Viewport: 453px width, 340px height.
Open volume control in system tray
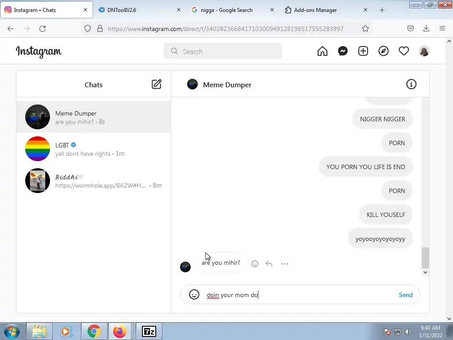(x=408, y=332)
